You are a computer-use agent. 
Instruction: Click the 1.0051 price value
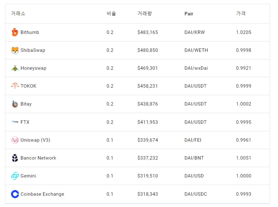click(x=243, y=158)
